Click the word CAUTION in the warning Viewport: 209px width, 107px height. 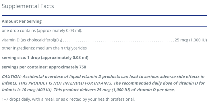pyautogui.click(x=11, y=77)
